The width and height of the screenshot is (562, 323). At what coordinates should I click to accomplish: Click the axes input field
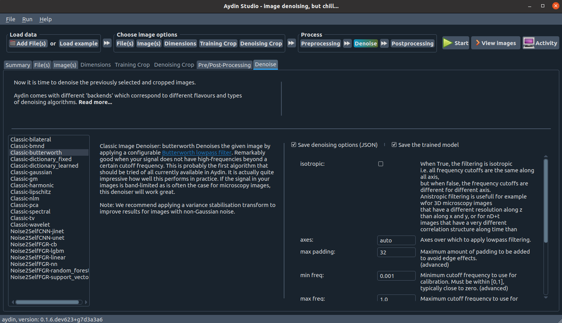coord(396,240)
